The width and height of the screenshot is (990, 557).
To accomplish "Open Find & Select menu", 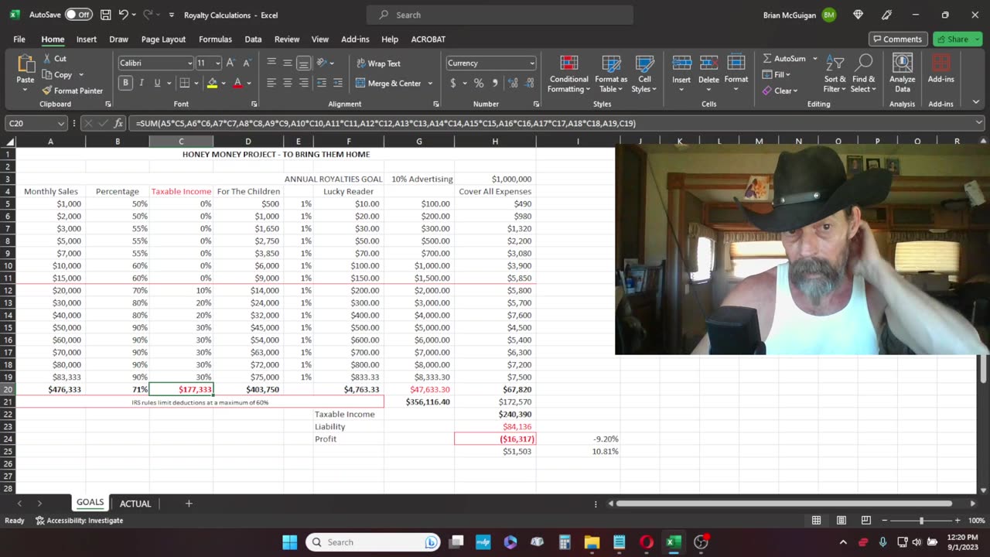I will 863,74.
